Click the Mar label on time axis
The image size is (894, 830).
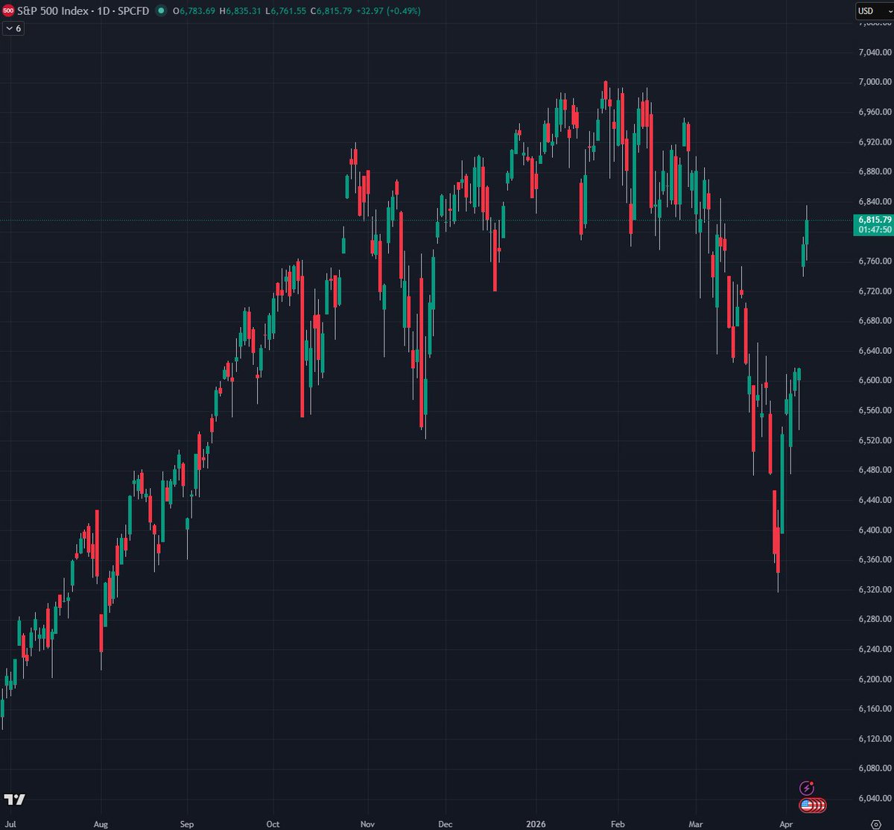click(x=697, y=825)
